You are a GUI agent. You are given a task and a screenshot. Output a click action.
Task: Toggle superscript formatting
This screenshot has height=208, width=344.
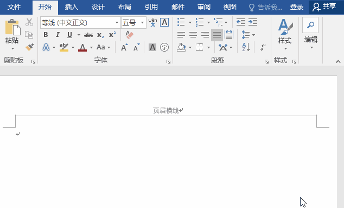tap(112, 34)
